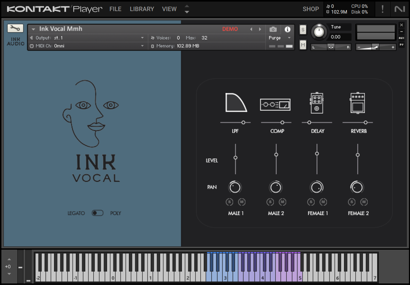Open the Output st. 1 dropdown
This screenshot has height=285, width=410.
pyautogui.click(x=87, y=38)
